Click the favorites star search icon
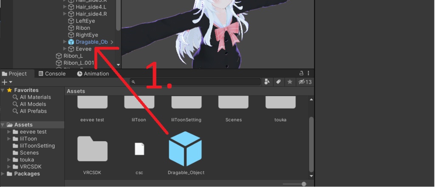 click(290, 82)
